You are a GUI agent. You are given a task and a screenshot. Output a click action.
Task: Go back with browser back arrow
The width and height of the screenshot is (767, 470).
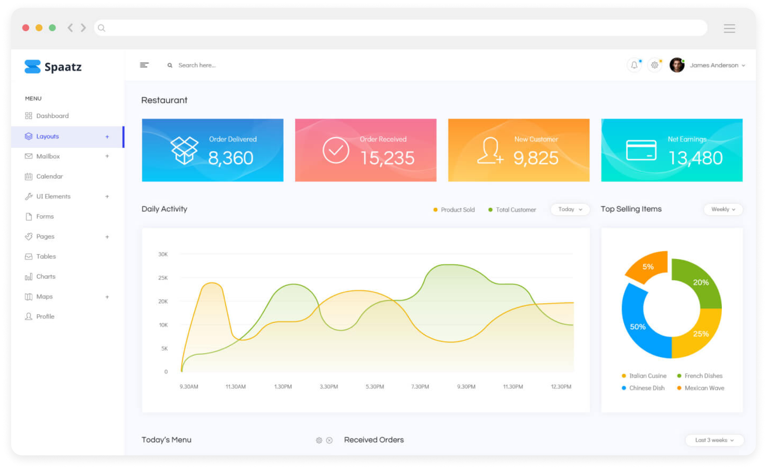pos(70,28)
